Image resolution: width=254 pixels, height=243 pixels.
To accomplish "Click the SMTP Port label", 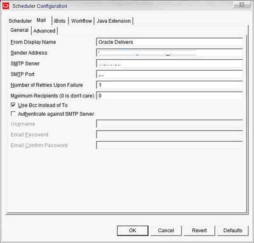I will point(22,74).
